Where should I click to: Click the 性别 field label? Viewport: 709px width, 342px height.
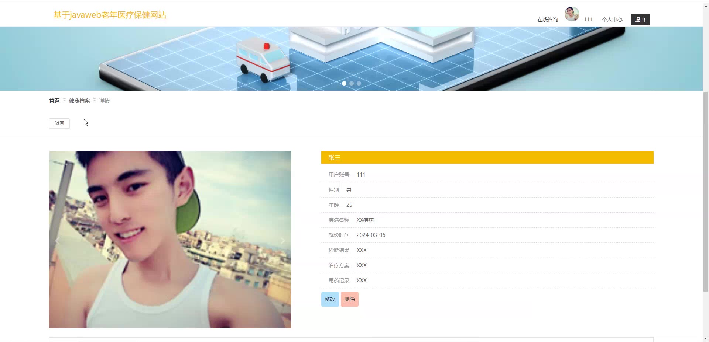tap(334, 190)
